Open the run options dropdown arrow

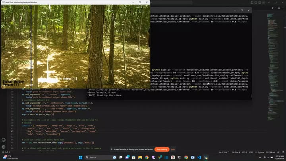coord(275,8)
